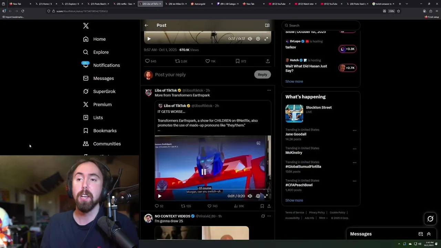
Task: Open more options for Jane Goodall trend
Action: click(x=355, y=131)
